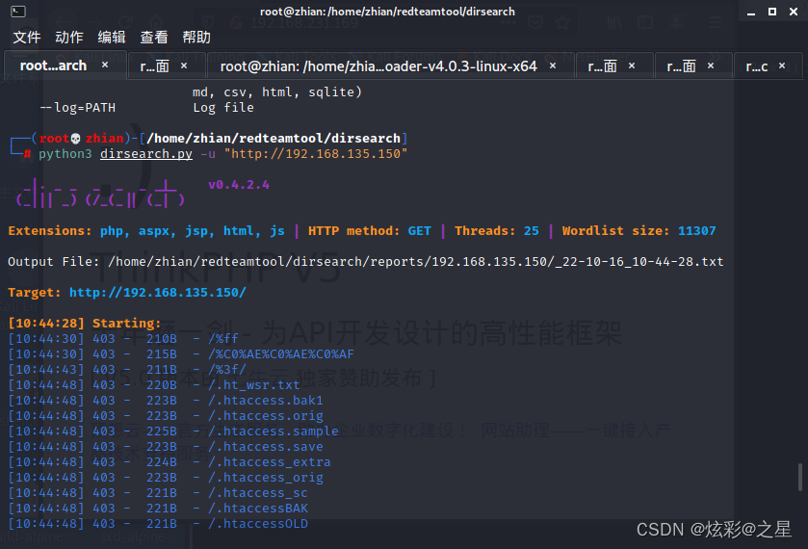Open the 动作 (Actions) menu
Viewport: 808px width, 549px height.
coord(69,38)
